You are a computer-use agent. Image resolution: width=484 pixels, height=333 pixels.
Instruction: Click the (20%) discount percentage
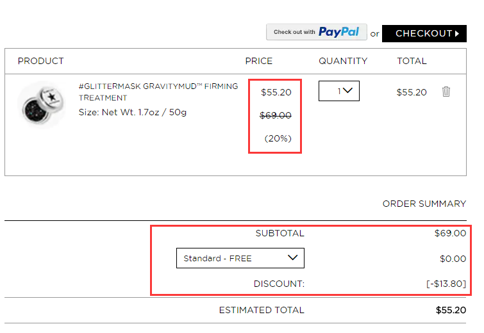click(278, 138)
